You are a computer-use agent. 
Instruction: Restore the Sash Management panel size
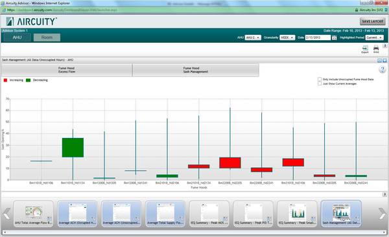click(x=379, y=60)
